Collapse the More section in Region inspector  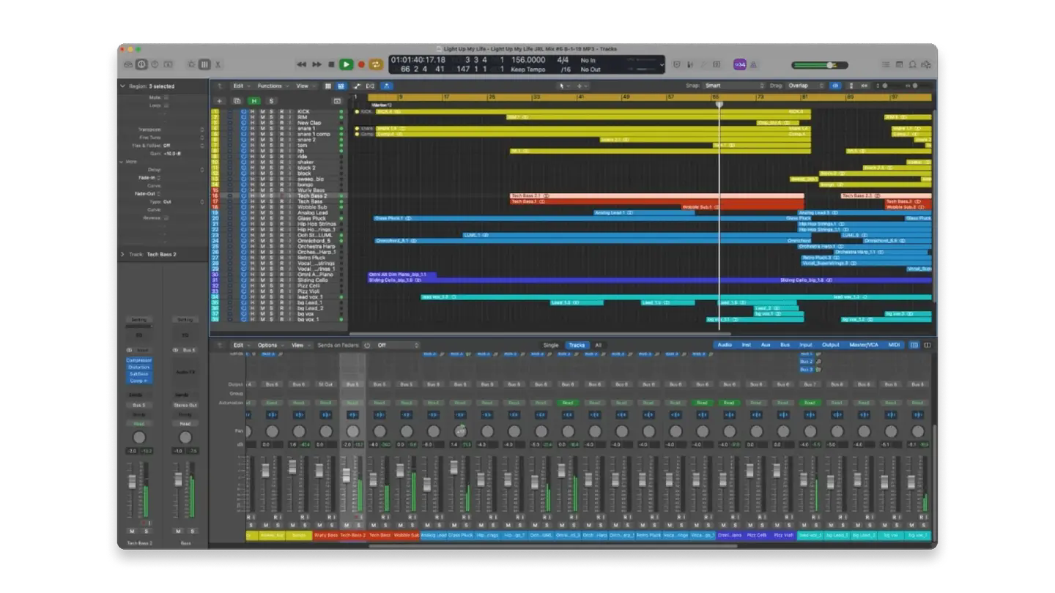click(122, 162)
